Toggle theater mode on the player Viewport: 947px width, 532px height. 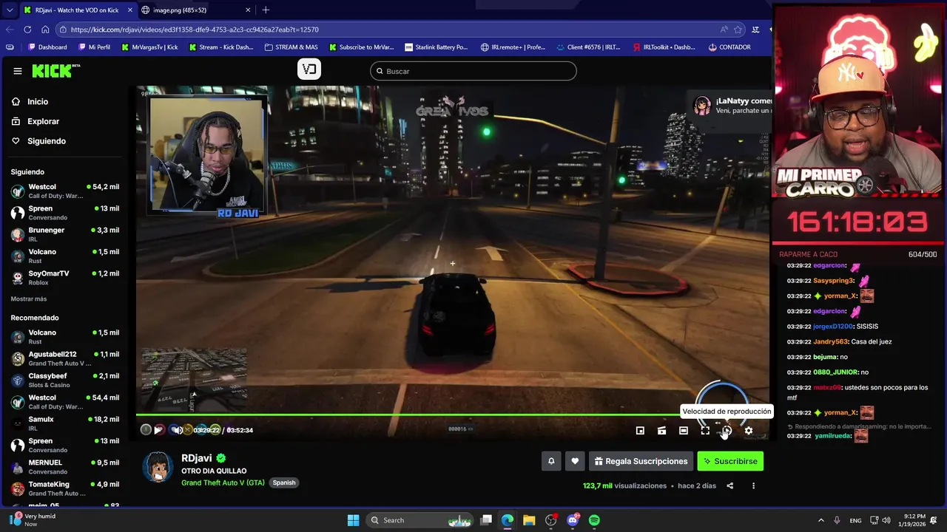pyautogui.click(x=684, y=431)
